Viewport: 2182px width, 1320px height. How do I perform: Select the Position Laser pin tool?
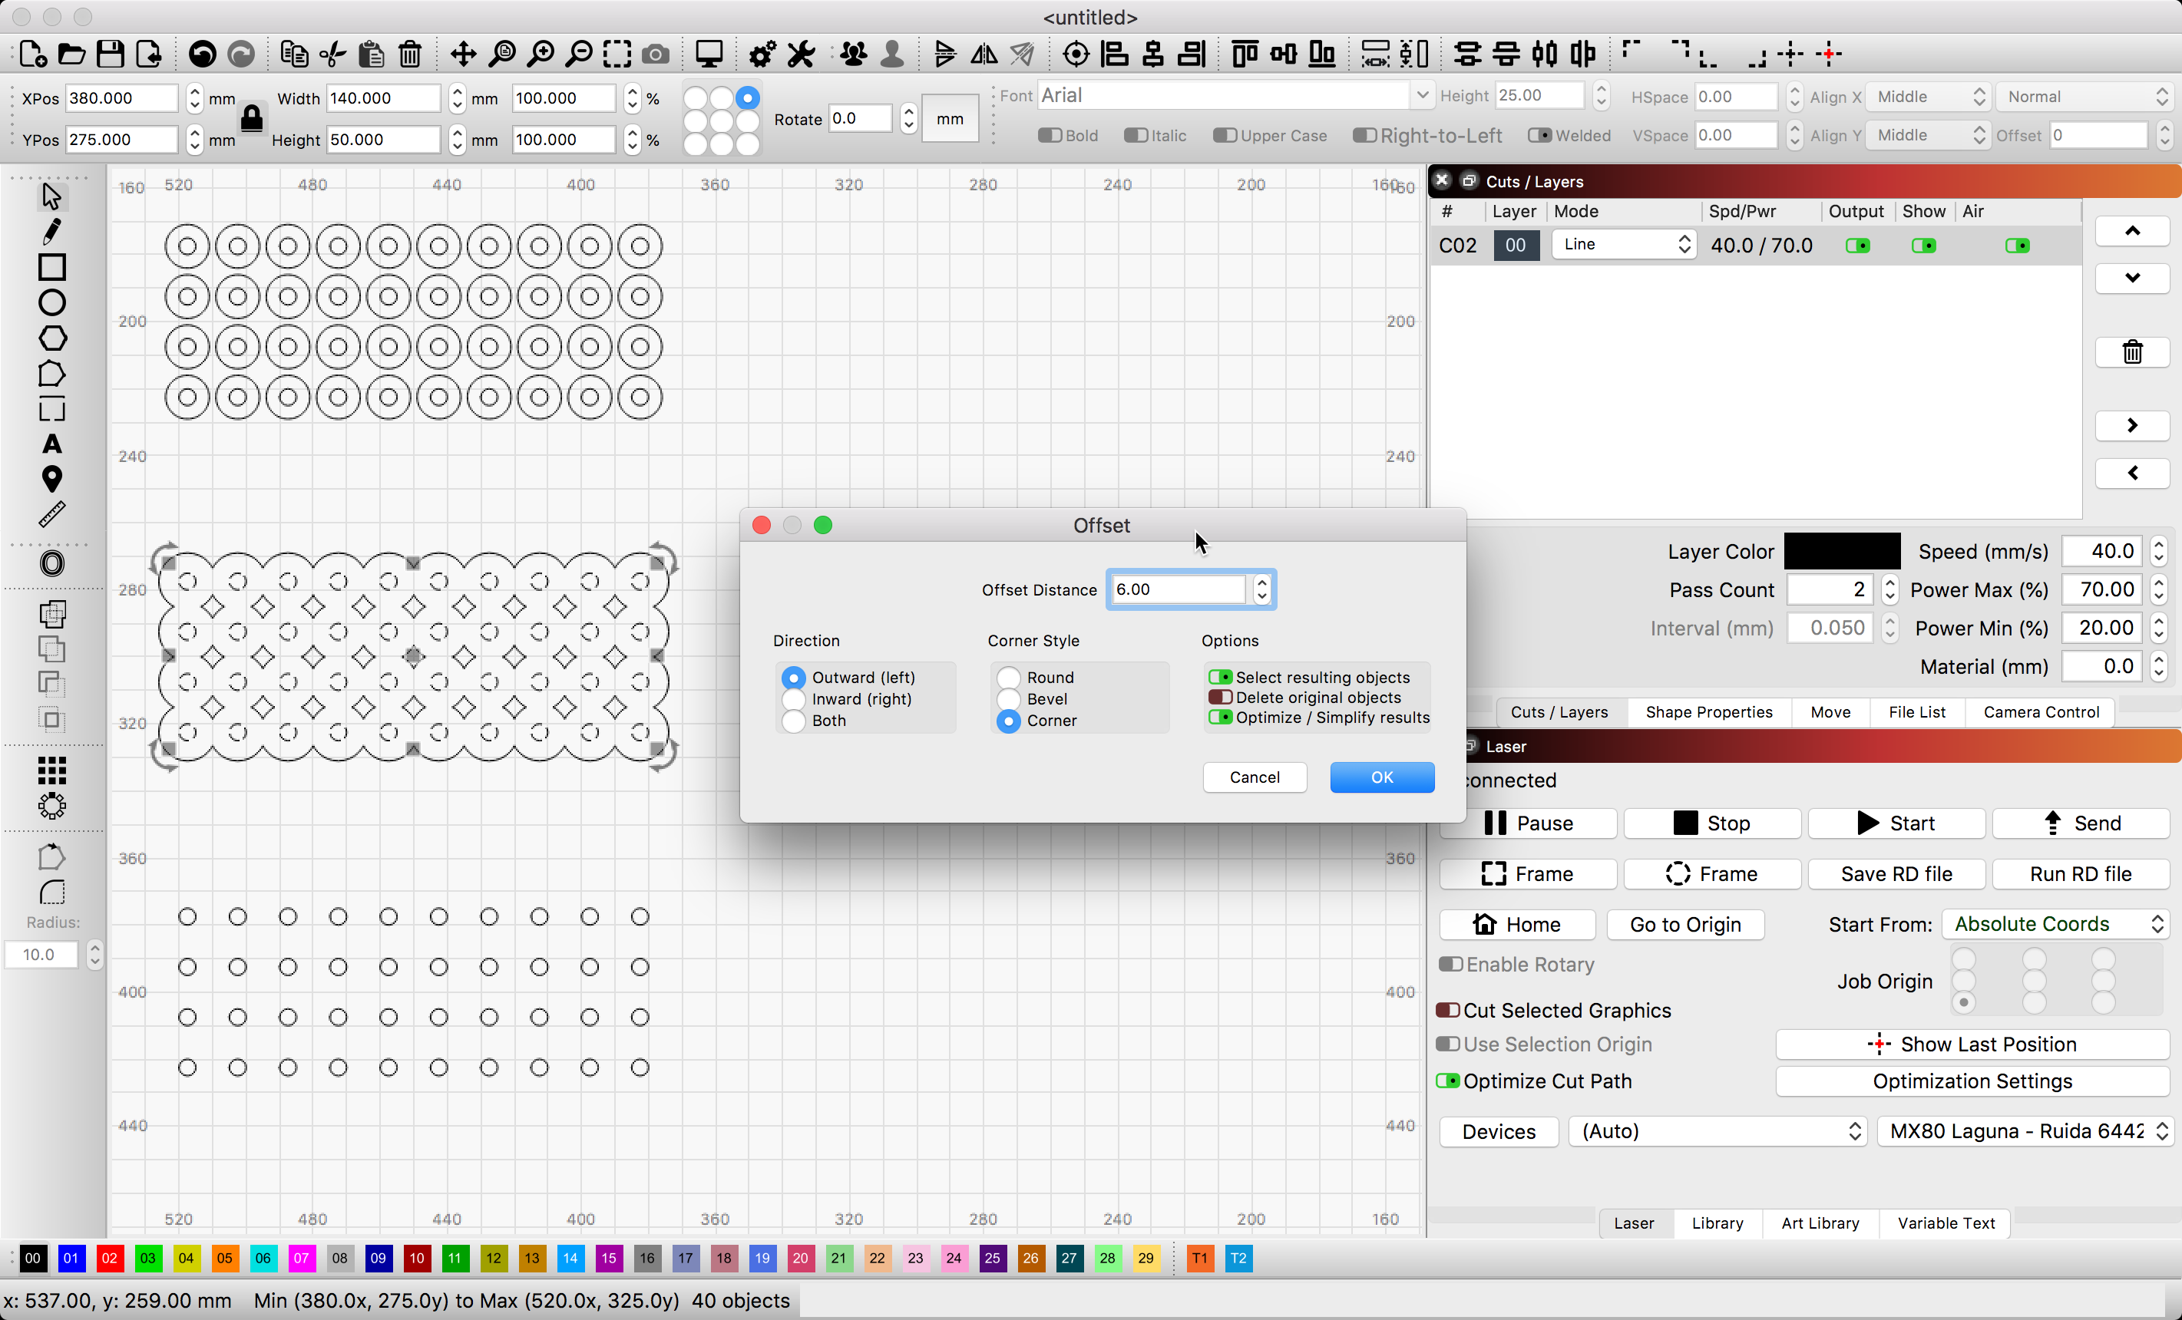click(51, 479)
